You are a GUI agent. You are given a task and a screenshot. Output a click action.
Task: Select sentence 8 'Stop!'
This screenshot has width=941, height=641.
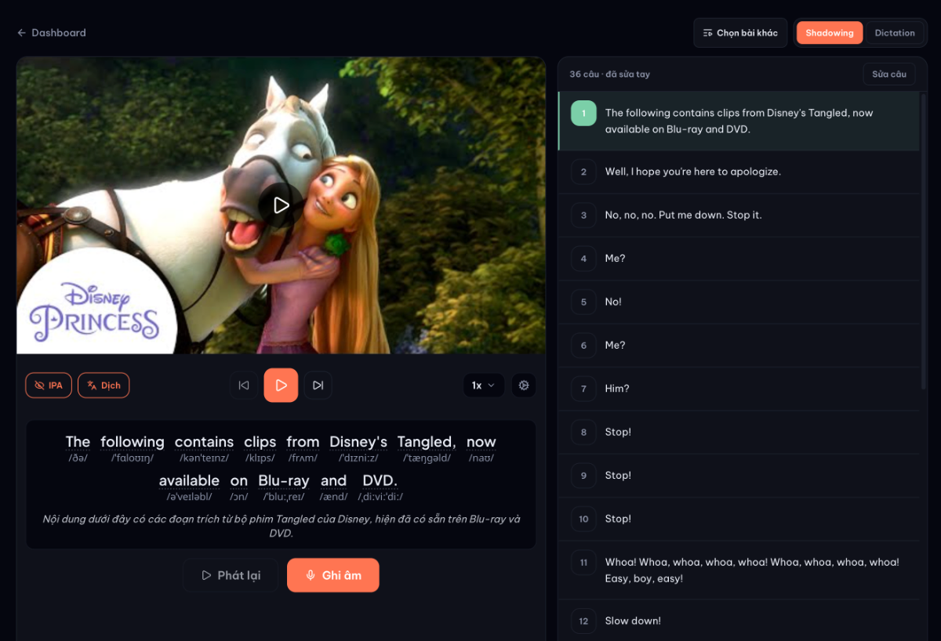tap(739, 432)
